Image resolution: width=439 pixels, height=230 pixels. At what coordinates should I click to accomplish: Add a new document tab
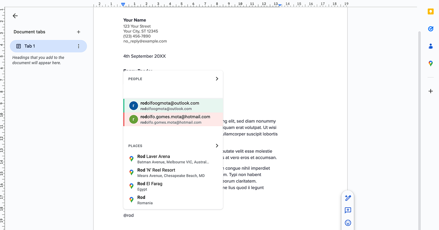pyautogui.click(x=78, y=32)
